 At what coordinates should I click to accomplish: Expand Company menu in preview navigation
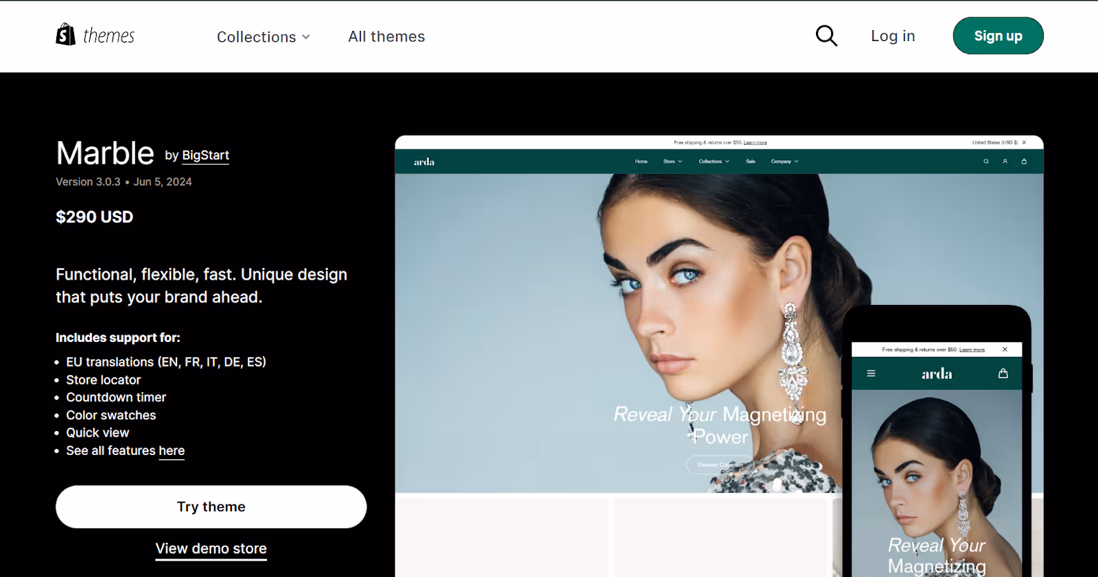tap(784, 162)
